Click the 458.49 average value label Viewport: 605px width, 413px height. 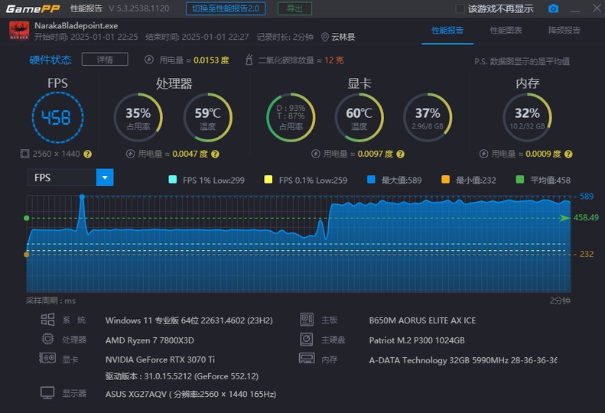(x=586, y=218)
